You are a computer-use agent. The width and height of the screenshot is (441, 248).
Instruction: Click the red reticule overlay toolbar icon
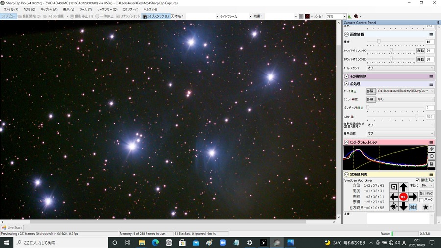(x=307, y=16)
